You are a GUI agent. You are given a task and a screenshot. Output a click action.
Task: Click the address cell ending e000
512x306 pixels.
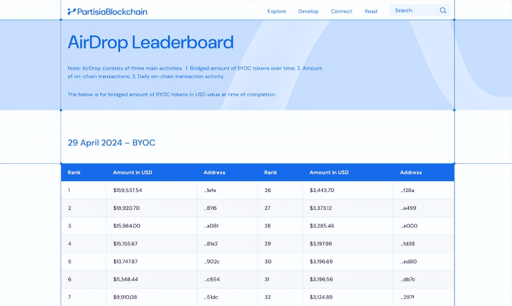pos(424,226)
